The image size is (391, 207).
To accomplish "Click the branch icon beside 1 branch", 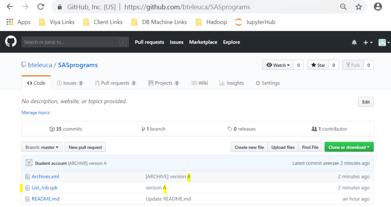I will pos(143,129).
